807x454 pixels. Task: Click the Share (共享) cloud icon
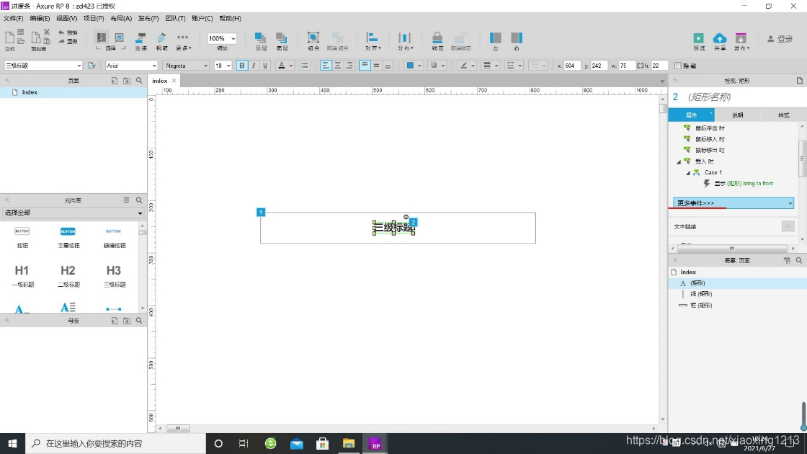[x=720, y=38]
